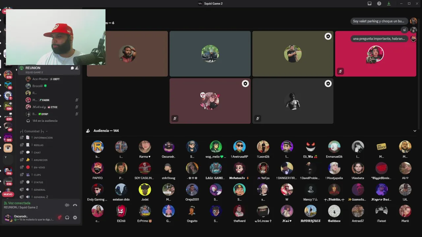Click audience member RODRIGUEZ avatar
The image size is (422, 237).
(311, 211)
